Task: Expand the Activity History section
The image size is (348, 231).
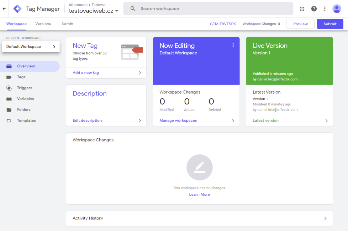Action: pos(199,218)
